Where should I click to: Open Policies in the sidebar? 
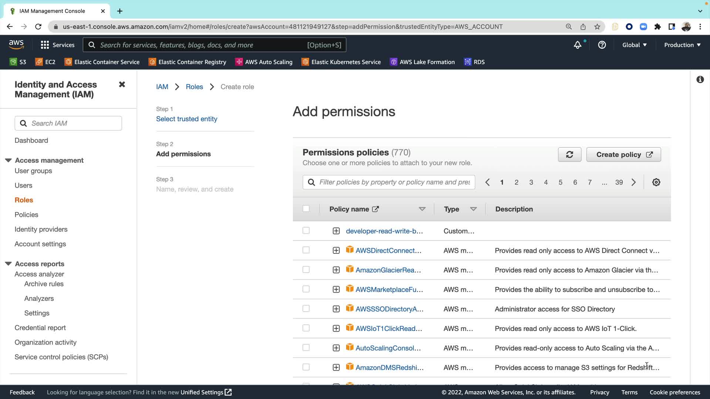26,215
